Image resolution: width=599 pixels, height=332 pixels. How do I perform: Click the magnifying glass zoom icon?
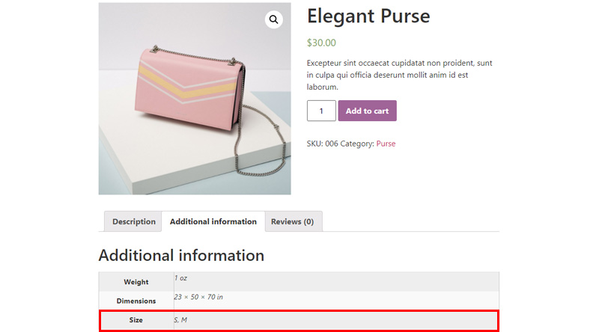click(x=273, y=19)
